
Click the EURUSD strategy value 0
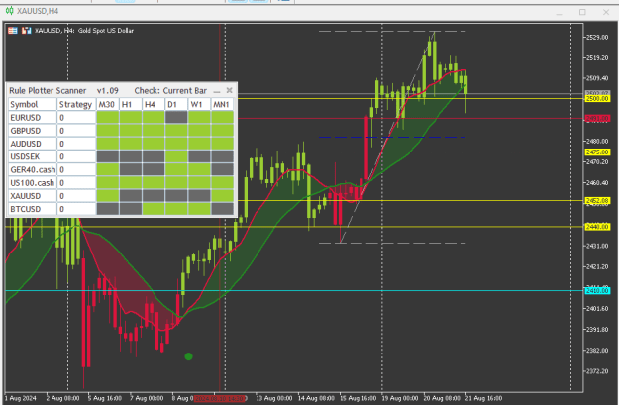pos(76,117)
